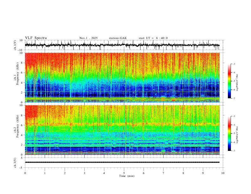Click the "8" kHz tick of ch.2 spectrogram
This screenshot has width=251, height=194.
[x=22, y=115]
